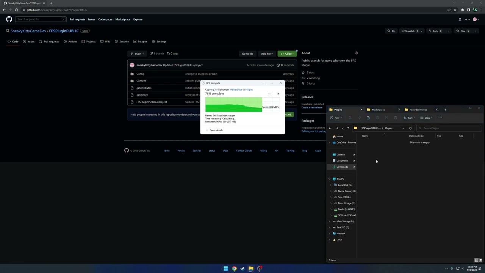The image size is (485, 273).
Task: Click Share icon in Explorer toolbar
Action: pos(386,118)
